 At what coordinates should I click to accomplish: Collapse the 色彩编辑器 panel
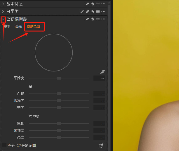(3, 19)
